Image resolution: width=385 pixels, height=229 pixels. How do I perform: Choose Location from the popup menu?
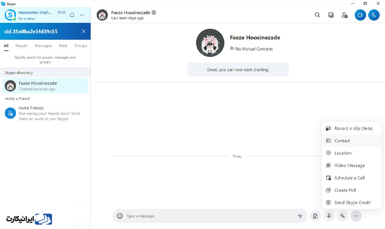pos(351,153)
